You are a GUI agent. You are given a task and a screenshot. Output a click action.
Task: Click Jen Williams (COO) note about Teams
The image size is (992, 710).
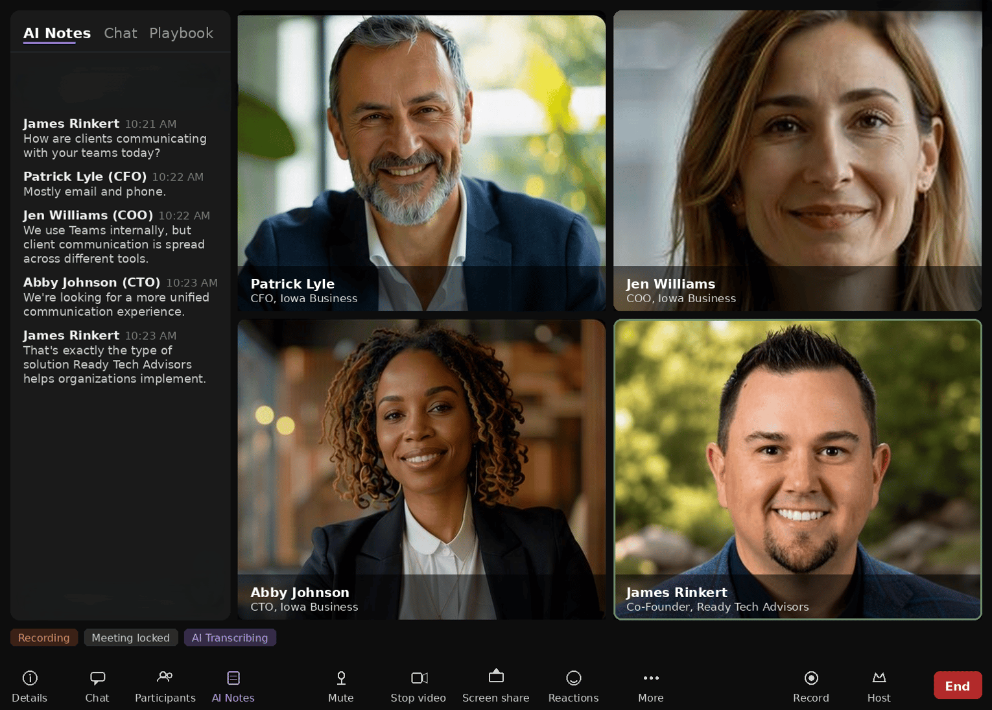(x=114, y=244)
